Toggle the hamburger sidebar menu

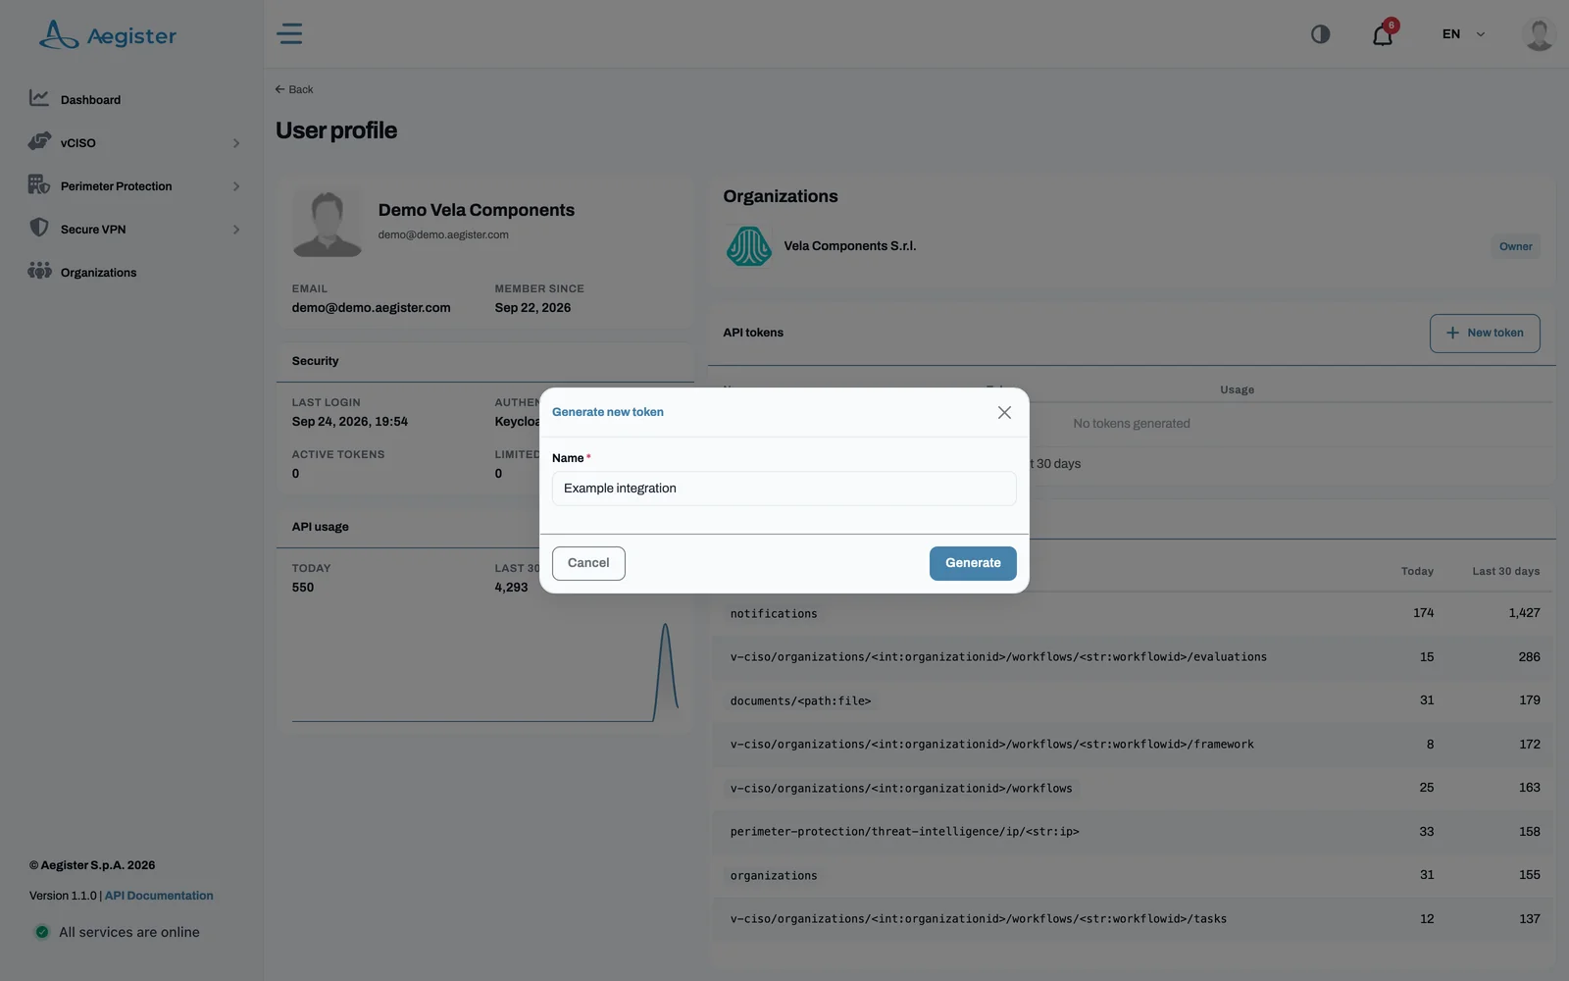(289, 34)
